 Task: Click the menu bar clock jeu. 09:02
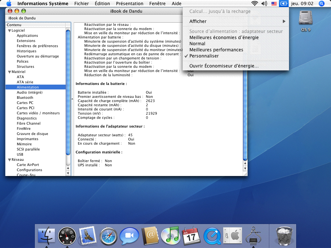(x=302, y=4)
